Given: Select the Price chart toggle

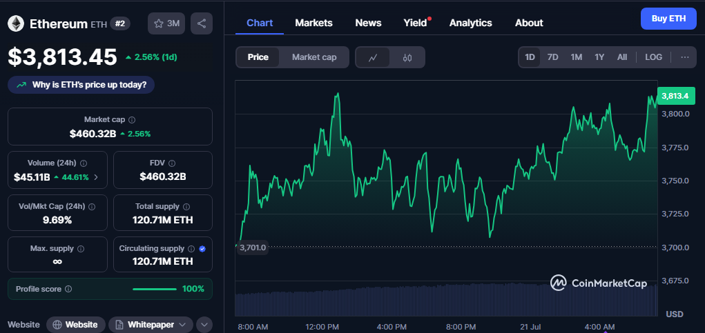Looking at the screenshot, I should tap(258, 57).
